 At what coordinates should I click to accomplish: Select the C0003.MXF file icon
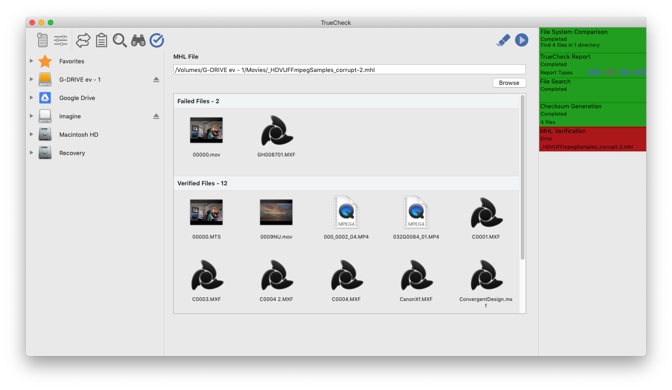[x=207, y=275]
